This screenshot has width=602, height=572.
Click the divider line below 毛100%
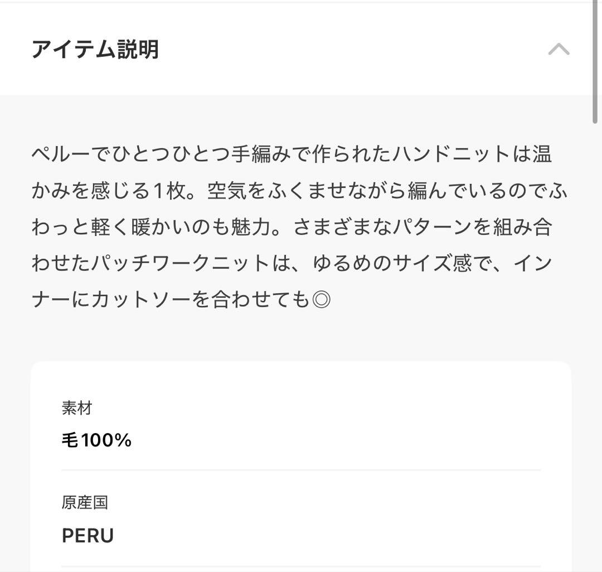tap(301, 470)
